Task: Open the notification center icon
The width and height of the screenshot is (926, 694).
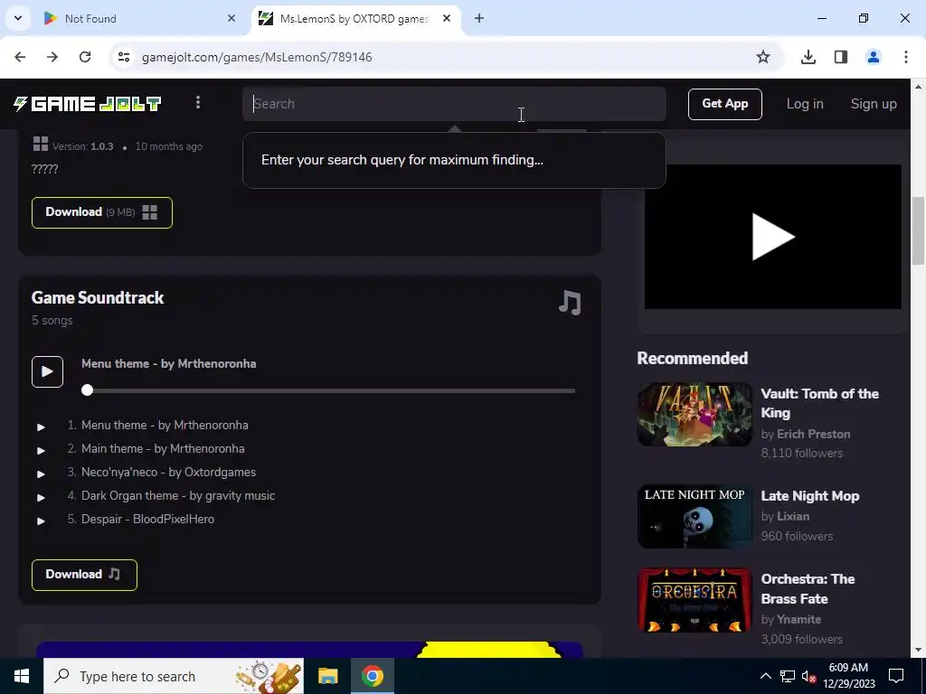Action: [896, 676]
